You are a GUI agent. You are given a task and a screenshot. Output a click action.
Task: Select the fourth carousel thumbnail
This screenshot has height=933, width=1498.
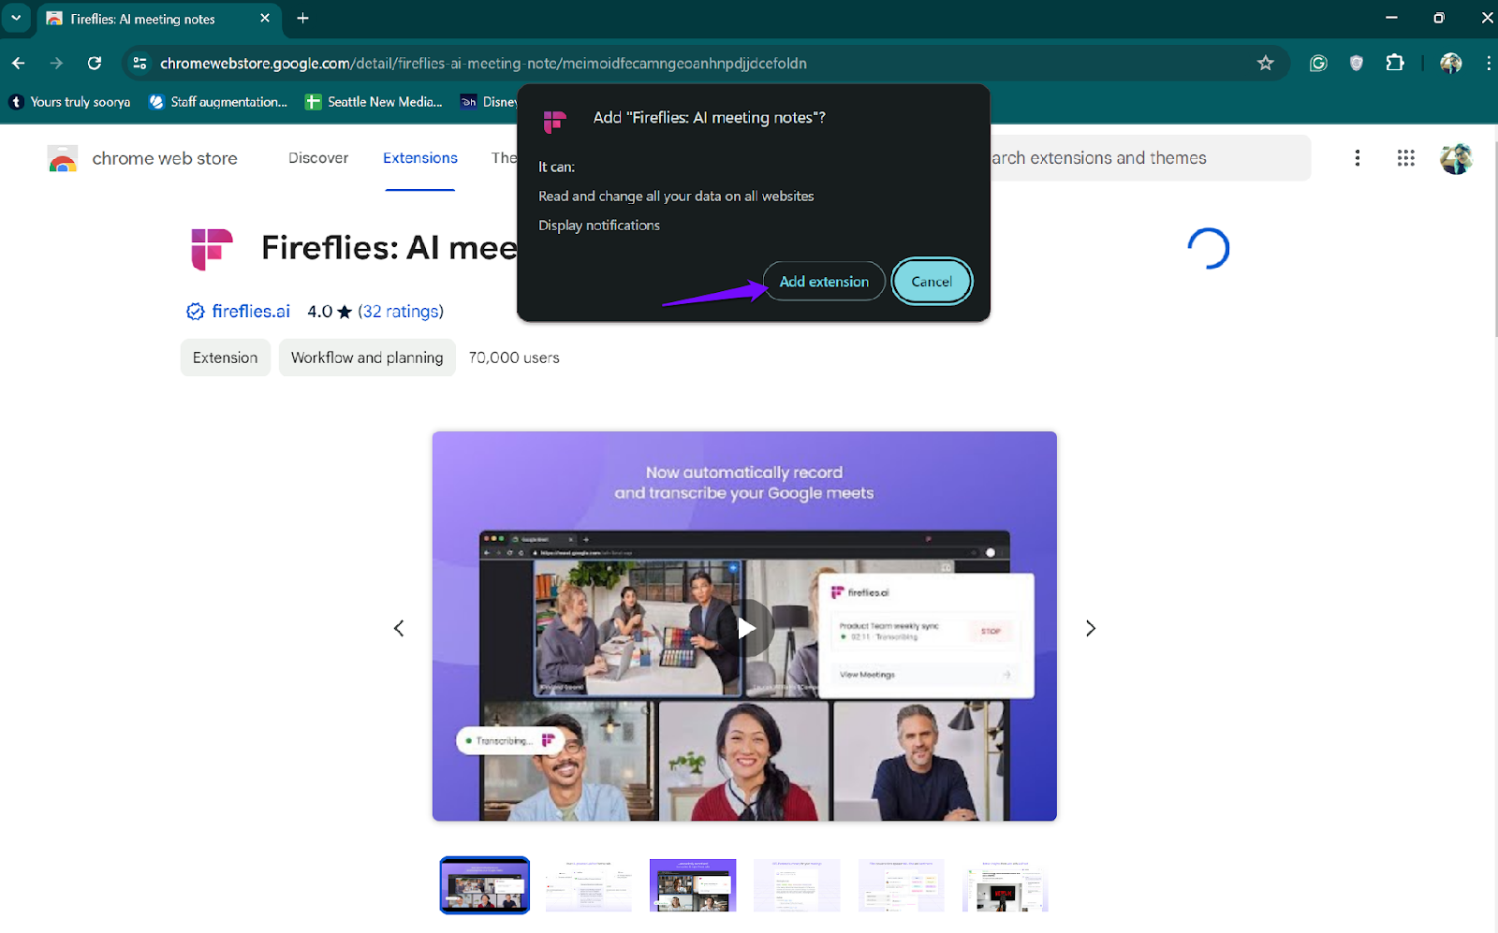pos(797,885)
